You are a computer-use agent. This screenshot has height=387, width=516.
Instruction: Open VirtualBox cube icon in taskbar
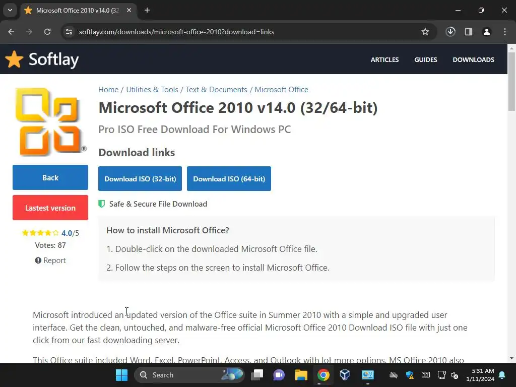[x=345, y=375]
